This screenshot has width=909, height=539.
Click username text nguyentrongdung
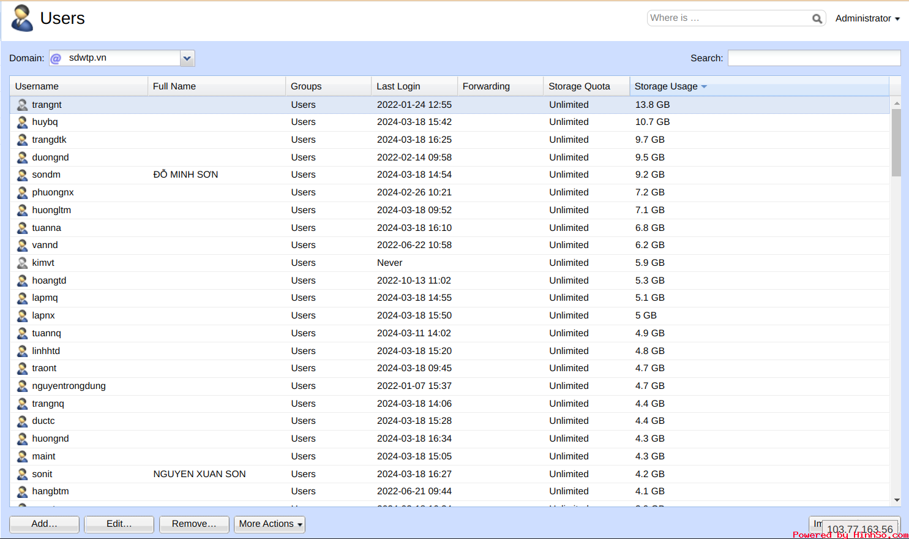[69, 386]
